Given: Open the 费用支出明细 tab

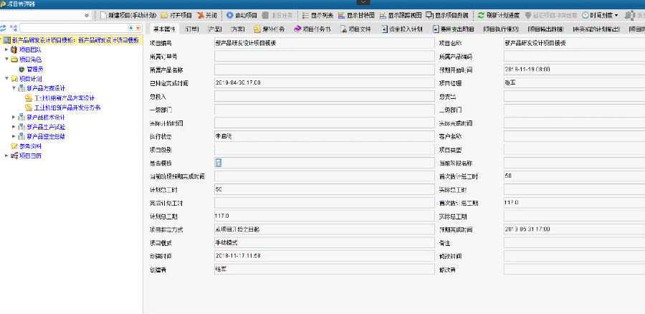Looking at the screenshot, I should coord(454,29).
